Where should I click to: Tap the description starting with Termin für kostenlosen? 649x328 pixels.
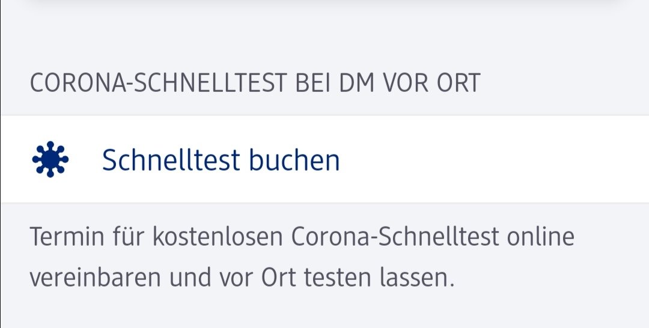point(302,257)
